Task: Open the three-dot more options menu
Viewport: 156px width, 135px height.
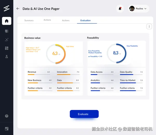Action: coord(149,27)
